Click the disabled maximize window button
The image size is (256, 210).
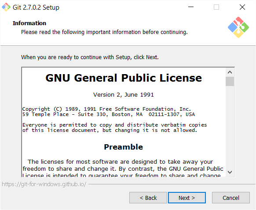(216, 7)
